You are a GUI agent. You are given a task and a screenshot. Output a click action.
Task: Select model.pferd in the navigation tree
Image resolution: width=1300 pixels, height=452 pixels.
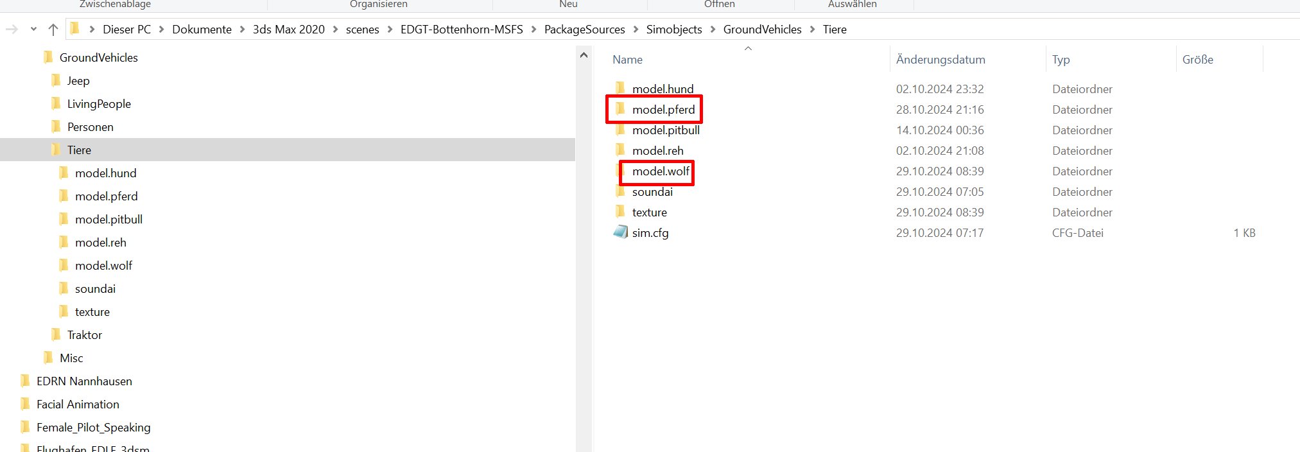tap(106, 196)
